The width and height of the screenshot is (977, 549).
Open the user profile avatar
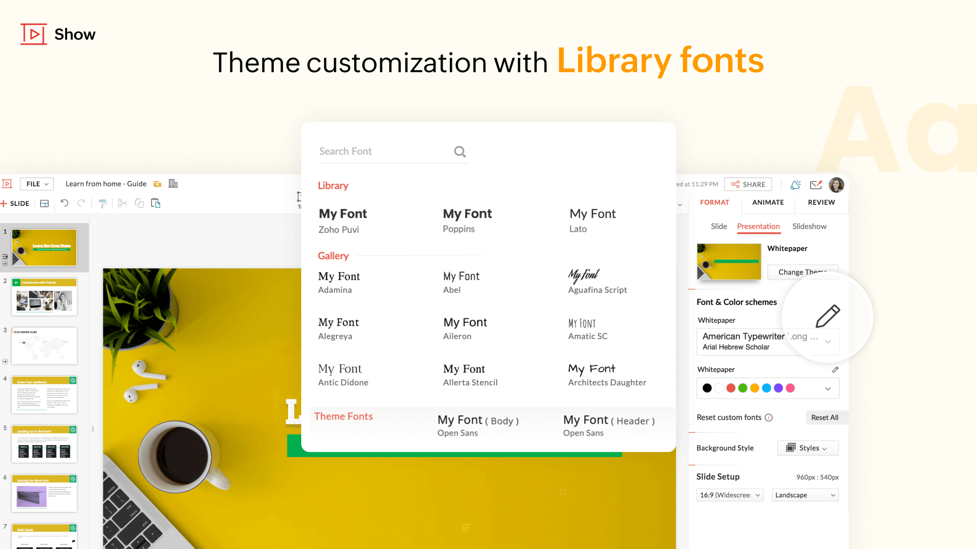(x=837, y=185)
